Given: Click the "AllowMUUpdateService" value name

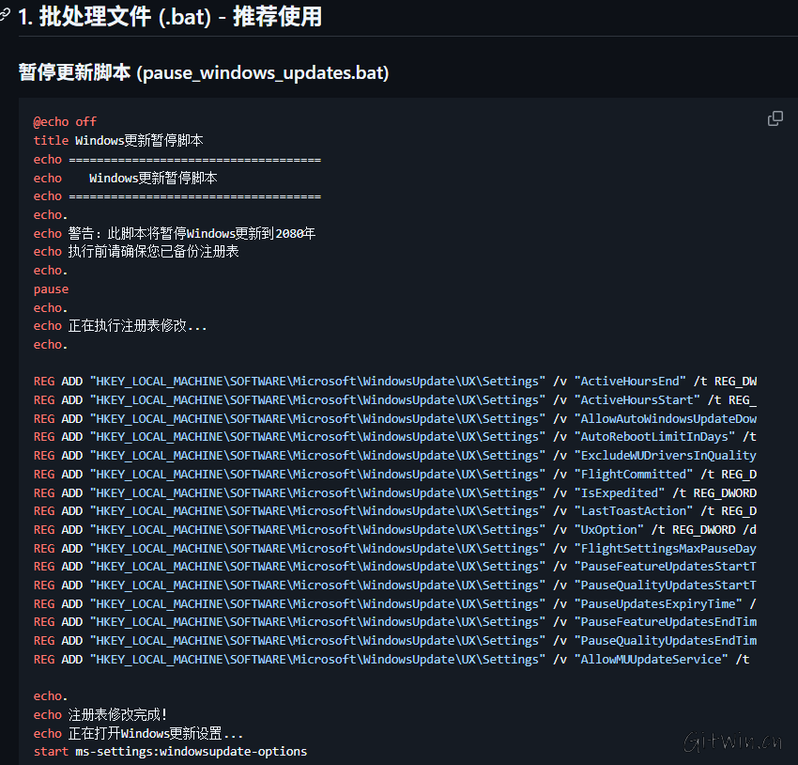Looking at the screenshot, I should [651, 660].
